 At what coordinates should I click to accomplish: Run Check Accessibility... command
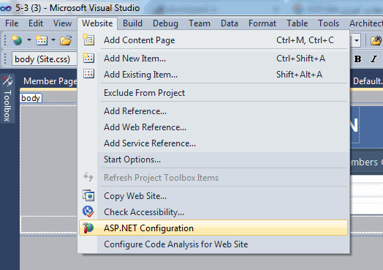pyautogui.click(x=213, y=212)
